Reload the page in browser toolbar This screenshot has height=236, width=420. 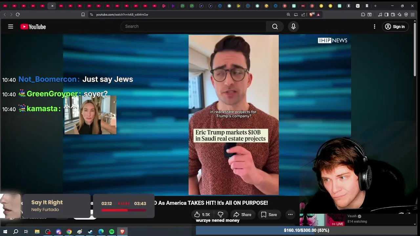[x=18, y=14]
